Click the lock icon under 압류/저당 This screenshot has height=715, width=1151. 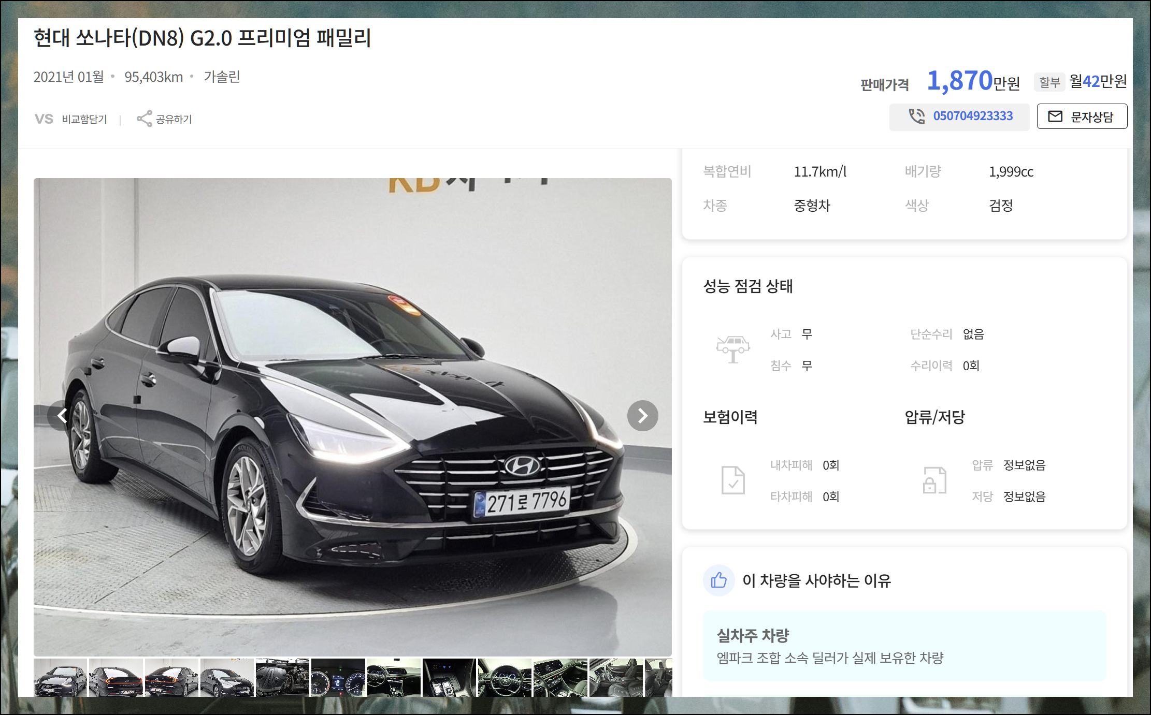point(934,480)
